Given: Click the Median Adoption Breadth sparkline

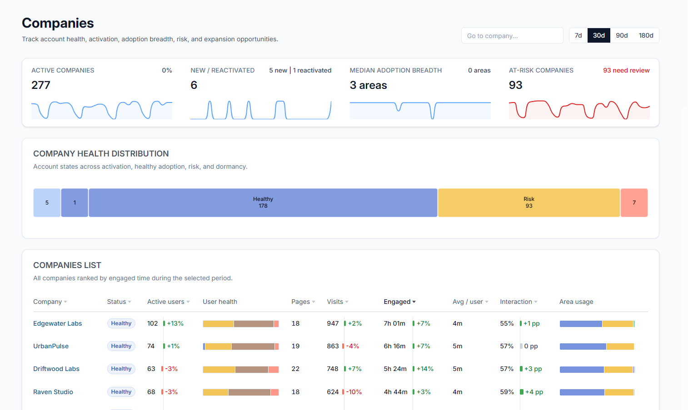Looking at the screenshot, I should [x=420, y=110].
